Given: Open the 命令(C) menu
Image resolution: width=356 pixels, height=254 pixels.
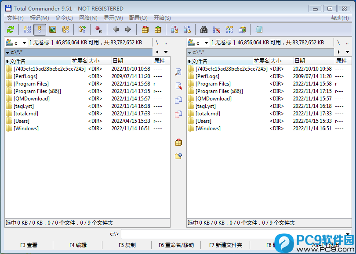Looking at the screenshot, I should 64,18.
